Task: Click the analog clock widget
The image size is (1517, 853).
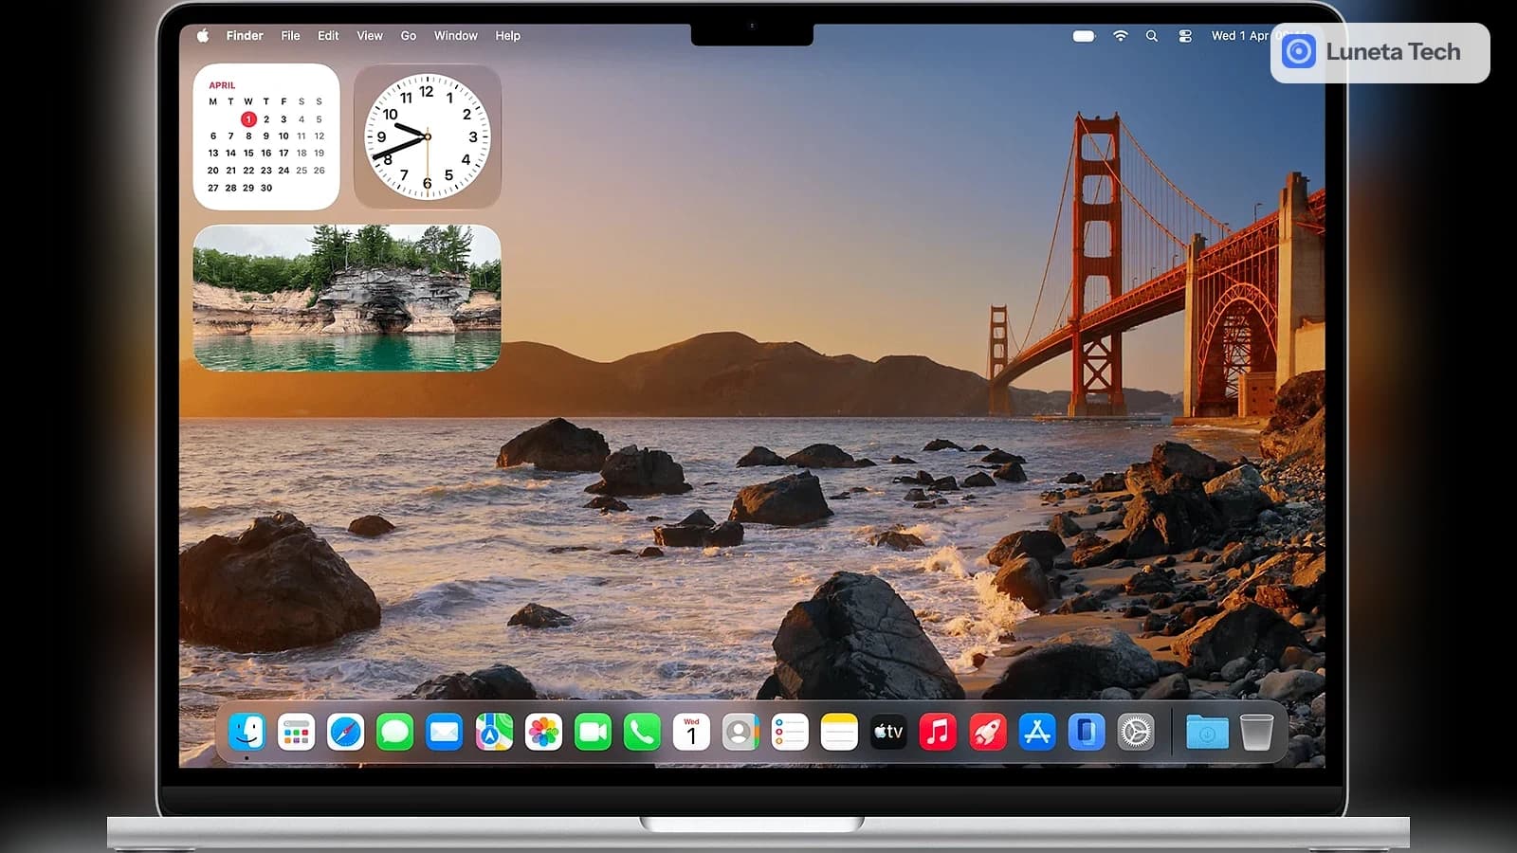Action: pyautogui.click(x=428, y=136)
